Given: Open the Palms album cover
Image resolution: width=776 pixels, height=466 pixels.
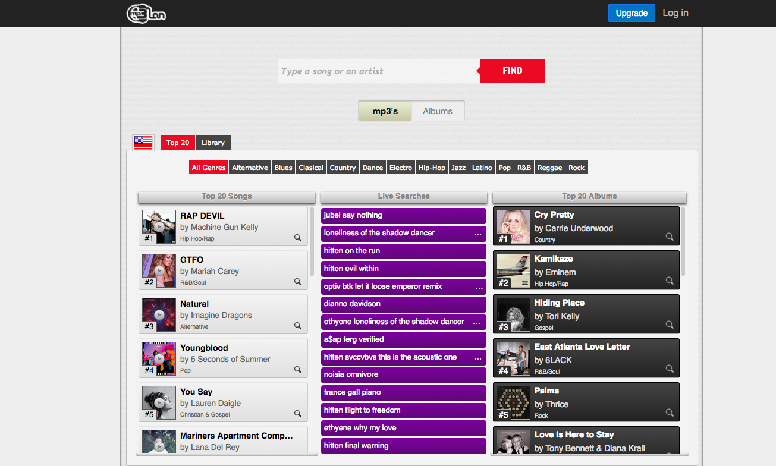Looking at the screenshot, I should coord(513,402).
